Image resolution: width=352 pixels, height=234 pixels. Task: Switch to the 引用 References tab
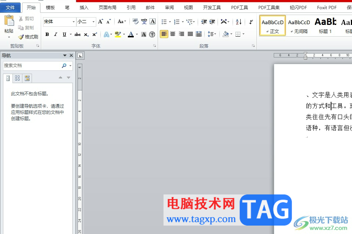coord(131,8)
